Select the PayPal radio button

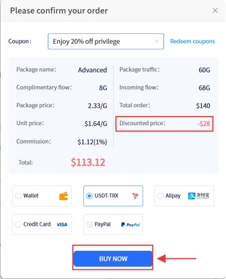(89, 225)
